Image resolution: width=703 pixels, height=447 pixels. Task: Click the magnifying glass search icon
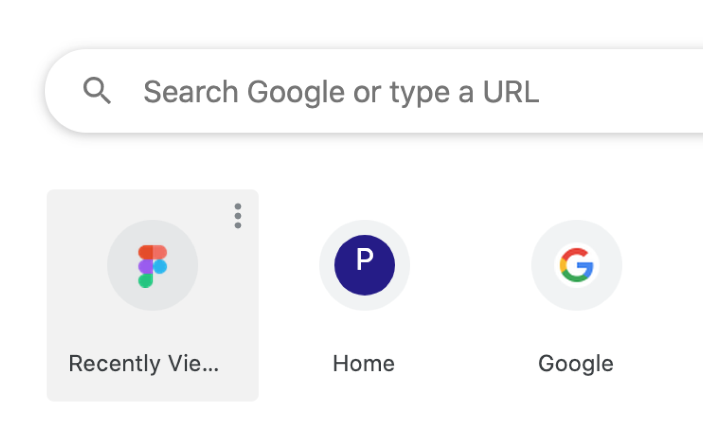pos(97,90)
